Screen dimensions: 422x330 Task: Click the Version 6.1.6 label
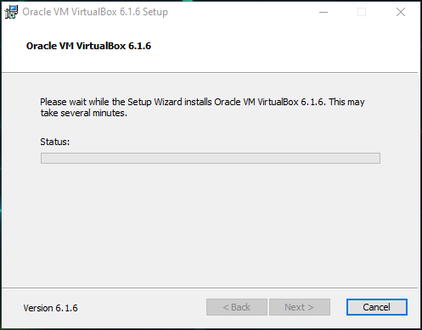click(50, 308)
